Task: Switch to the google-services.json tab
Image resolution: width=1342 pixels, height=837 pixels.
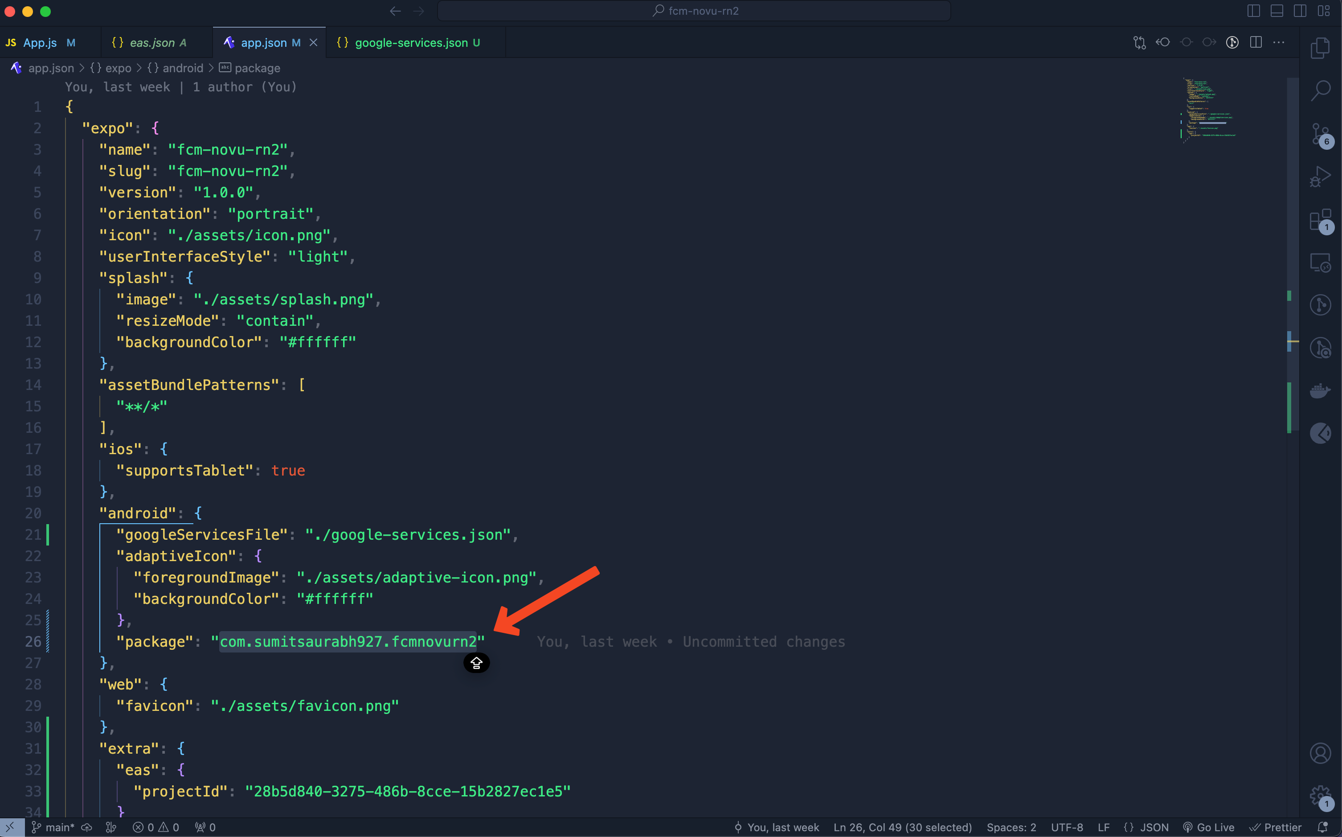Action: click(411, 43)
